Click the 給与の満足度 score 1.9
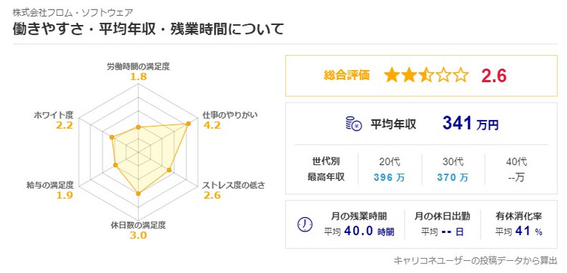Viewport: 567px width, 273px height. [x=65, y=195]
